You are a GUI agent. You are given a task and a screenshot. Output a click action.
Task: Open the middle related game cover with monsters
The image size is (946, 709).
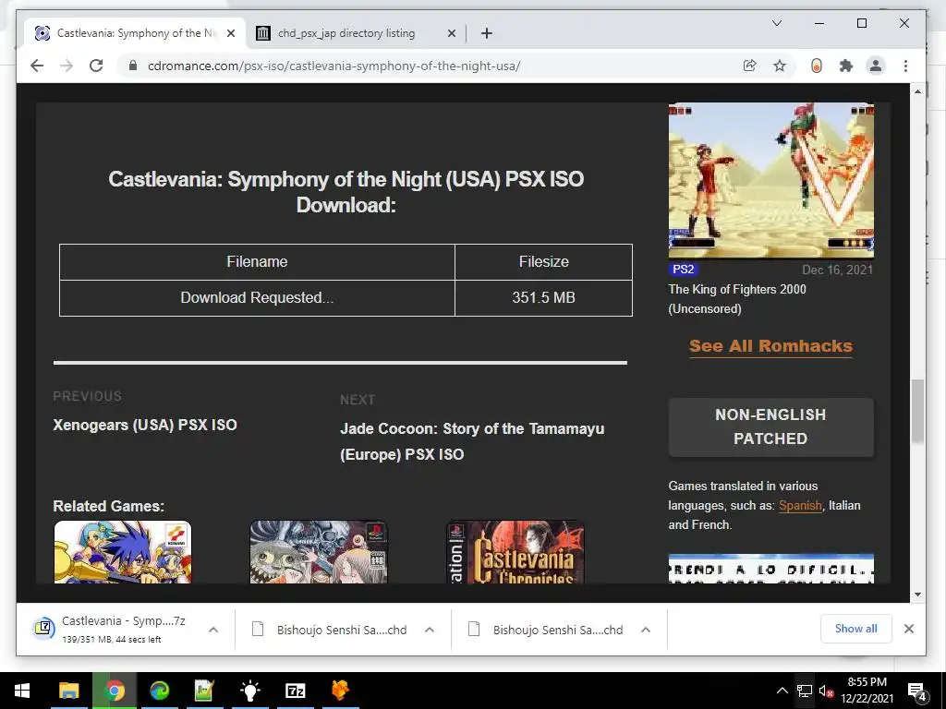(319, 552)
